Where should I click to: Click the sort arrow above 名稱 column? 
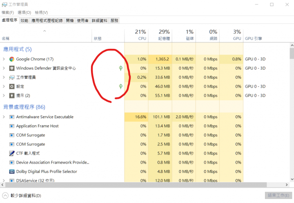coord(45,31)
